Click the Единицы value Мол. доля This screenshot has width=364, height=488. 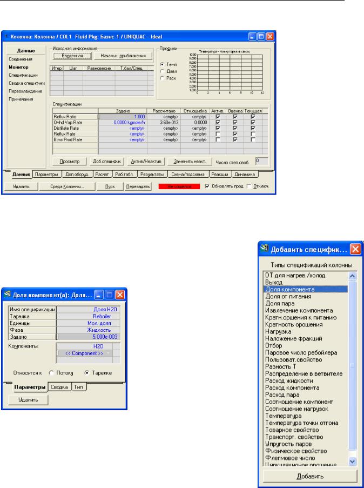click(x=89, y=323)
